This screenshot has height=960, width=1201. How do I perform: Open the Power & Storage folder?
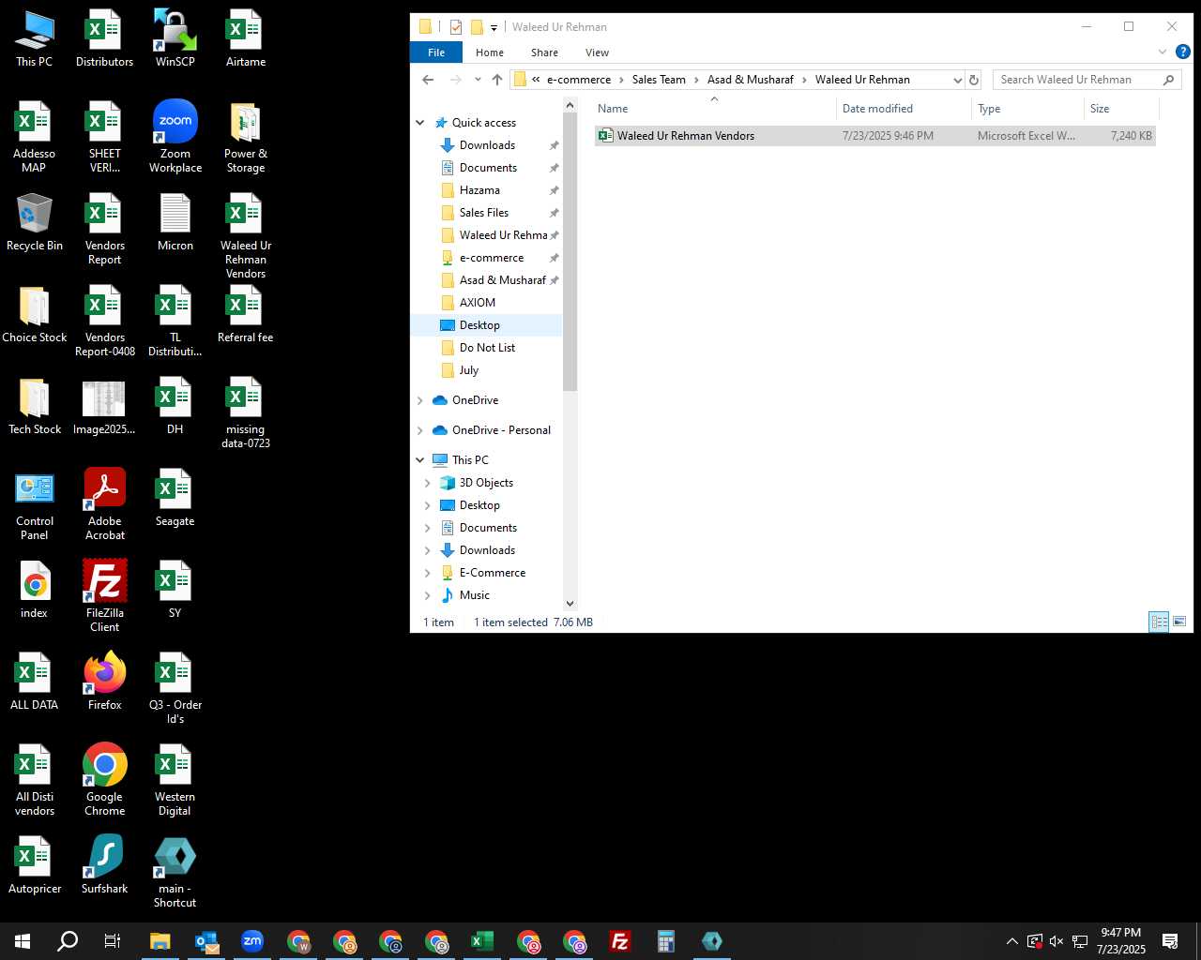tap(246, 137)
